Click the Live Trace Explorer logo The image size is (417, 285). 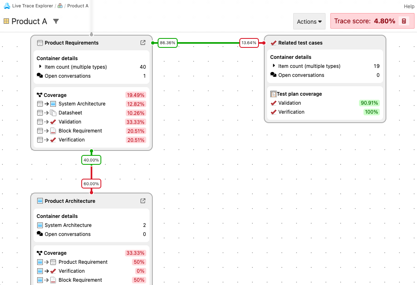tap(6, 6)
